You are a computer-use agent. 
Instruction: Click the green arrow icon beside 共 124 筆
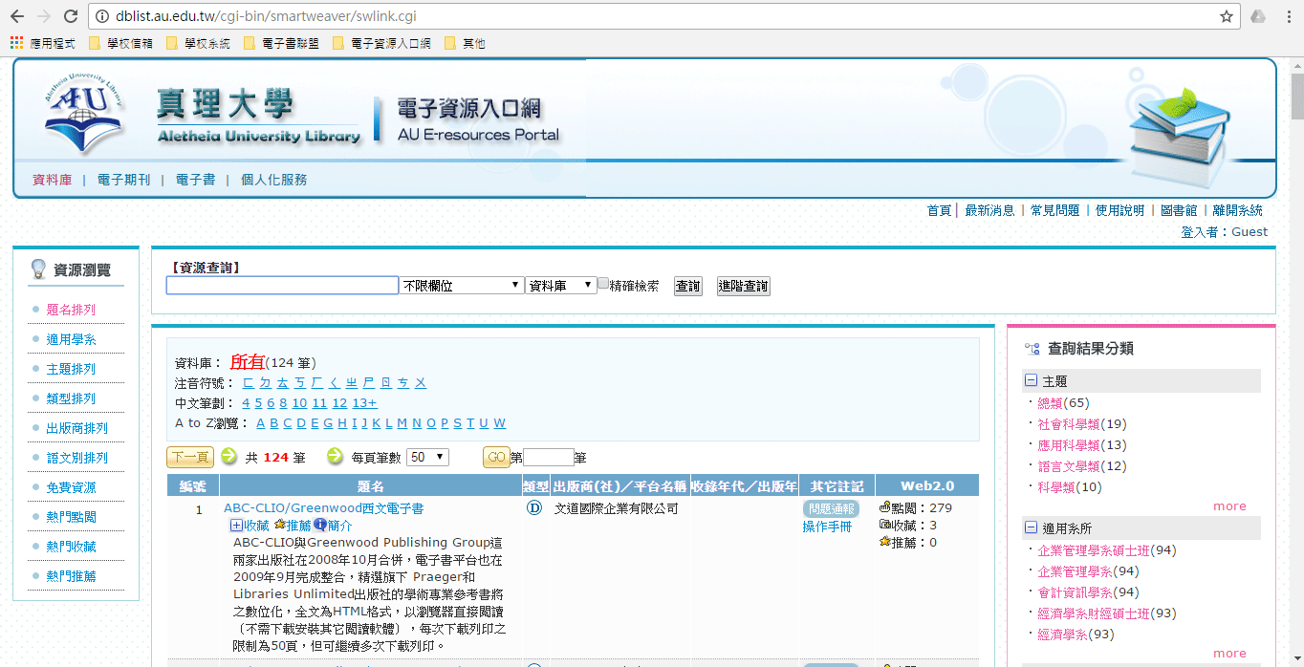pyautogui.click(x=229, y=456)
